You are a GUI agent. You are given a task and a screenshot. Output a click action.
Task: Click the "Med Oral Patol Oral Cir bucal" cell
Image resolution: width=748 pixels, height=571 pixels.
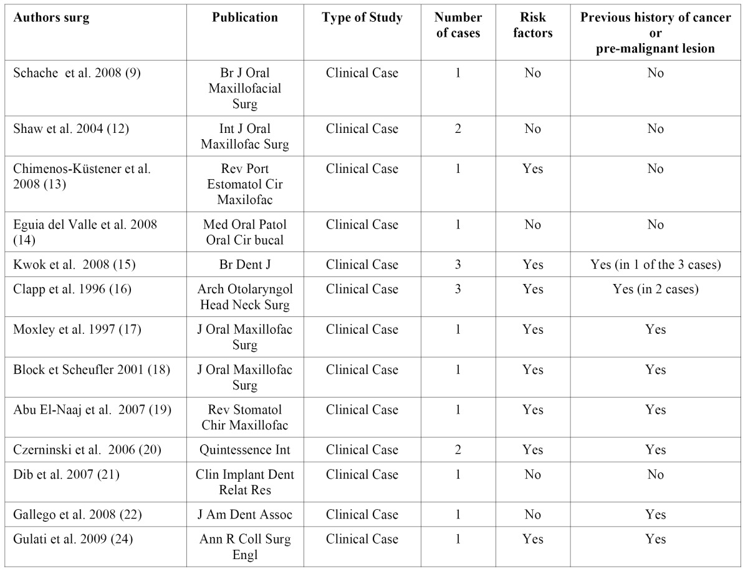245,233
